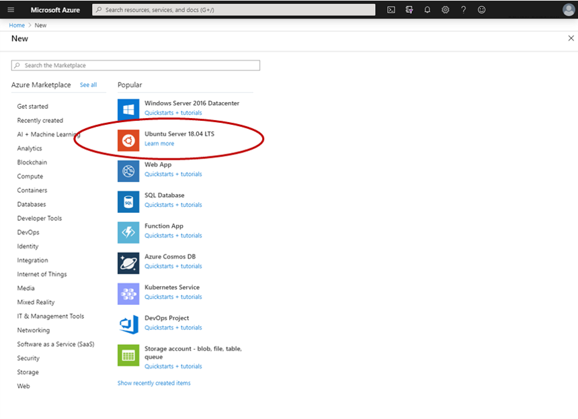Click the Search the Marketplace field
Screen dimensions: 578x419
[x=136, y=65]
